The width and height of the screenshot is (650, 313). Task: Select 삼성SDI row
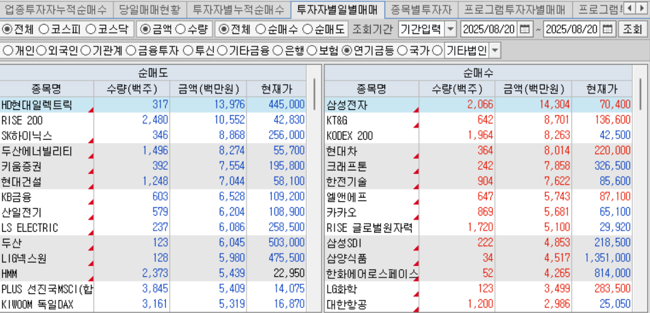[x=479, y=243]
